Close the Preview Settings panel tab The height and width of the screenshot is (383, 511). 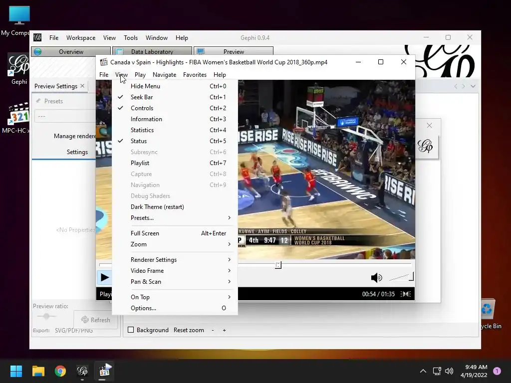coord(82,86)
